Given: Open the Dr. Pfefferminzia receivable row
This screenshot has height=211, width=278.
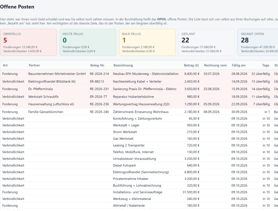Looking at the screenshot, I should tap(139, 89).
